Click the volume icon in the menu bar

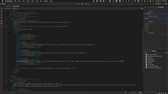pos(129,1)
